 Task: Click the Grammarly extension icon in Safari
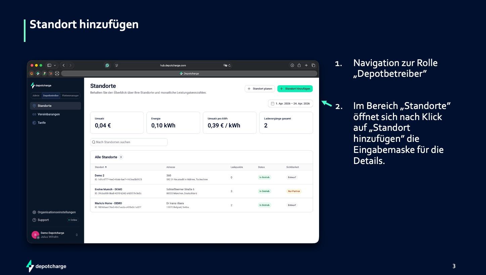(107, 65)
